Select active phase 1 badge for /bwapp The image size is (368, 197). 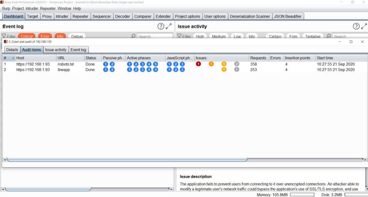click(x=129, y=69)
